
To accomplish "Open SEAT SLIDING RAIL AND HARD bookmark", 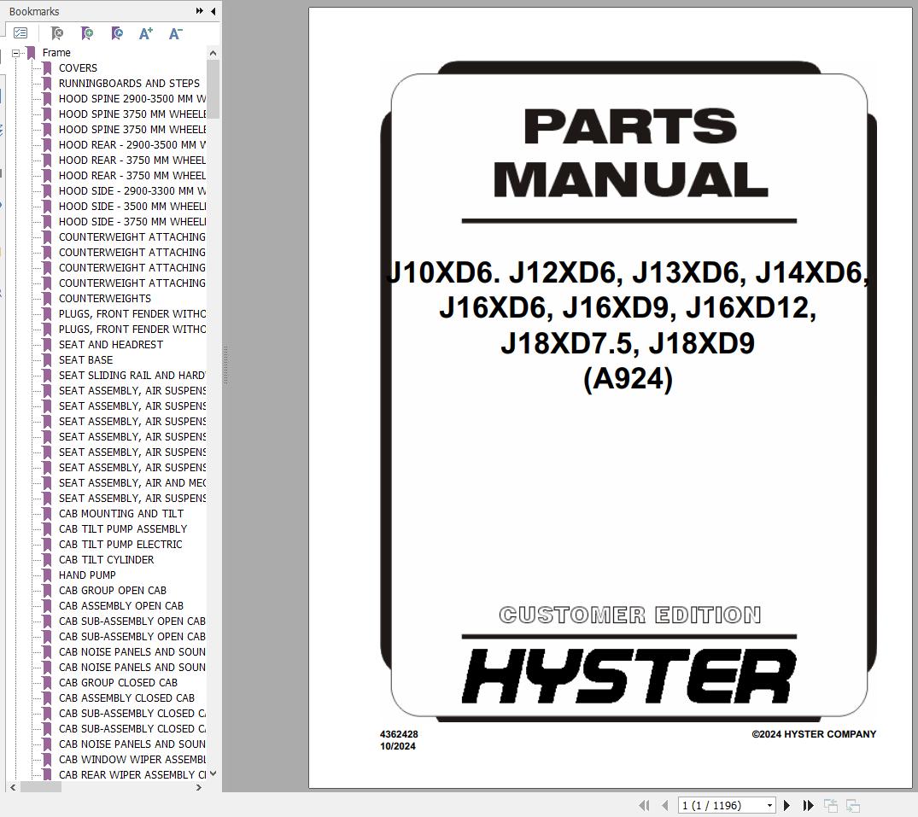I will 132,375.
